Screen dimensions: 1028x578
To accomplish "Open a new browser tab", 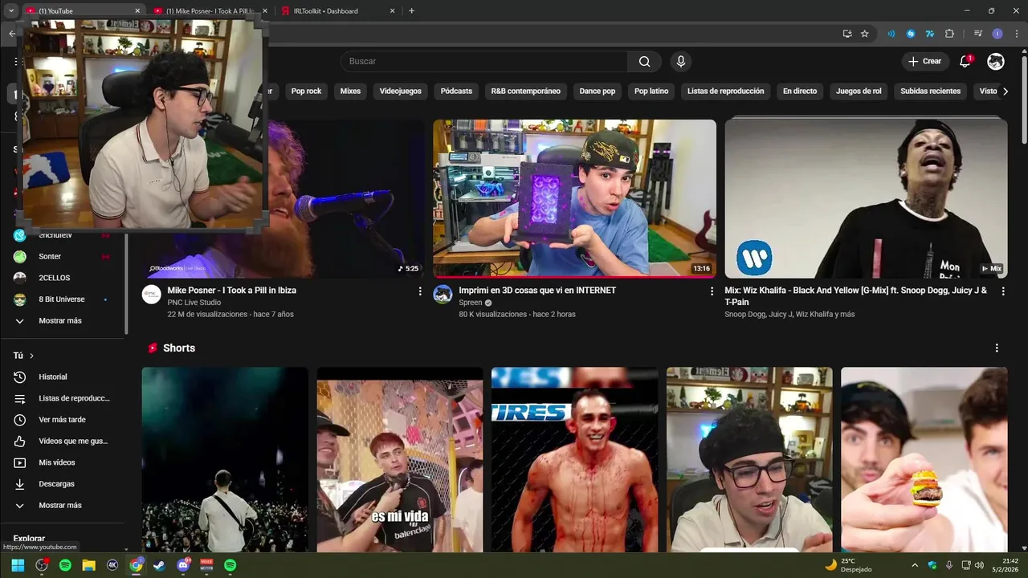I will 412,11.
